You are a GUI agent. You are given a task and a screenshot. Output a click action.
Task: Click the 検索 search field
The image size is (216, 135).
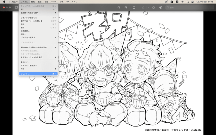tap(190, 7)
